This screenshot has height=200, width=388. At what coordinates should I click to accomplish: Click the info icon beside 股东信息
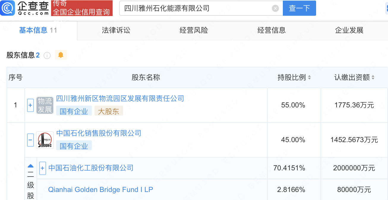(x=47, y=55)
